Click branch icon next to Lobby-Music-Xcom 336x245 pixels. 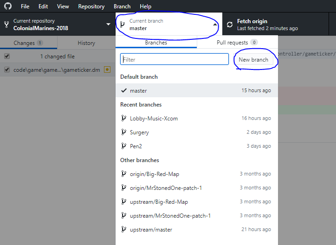click(x=123, y=118)
